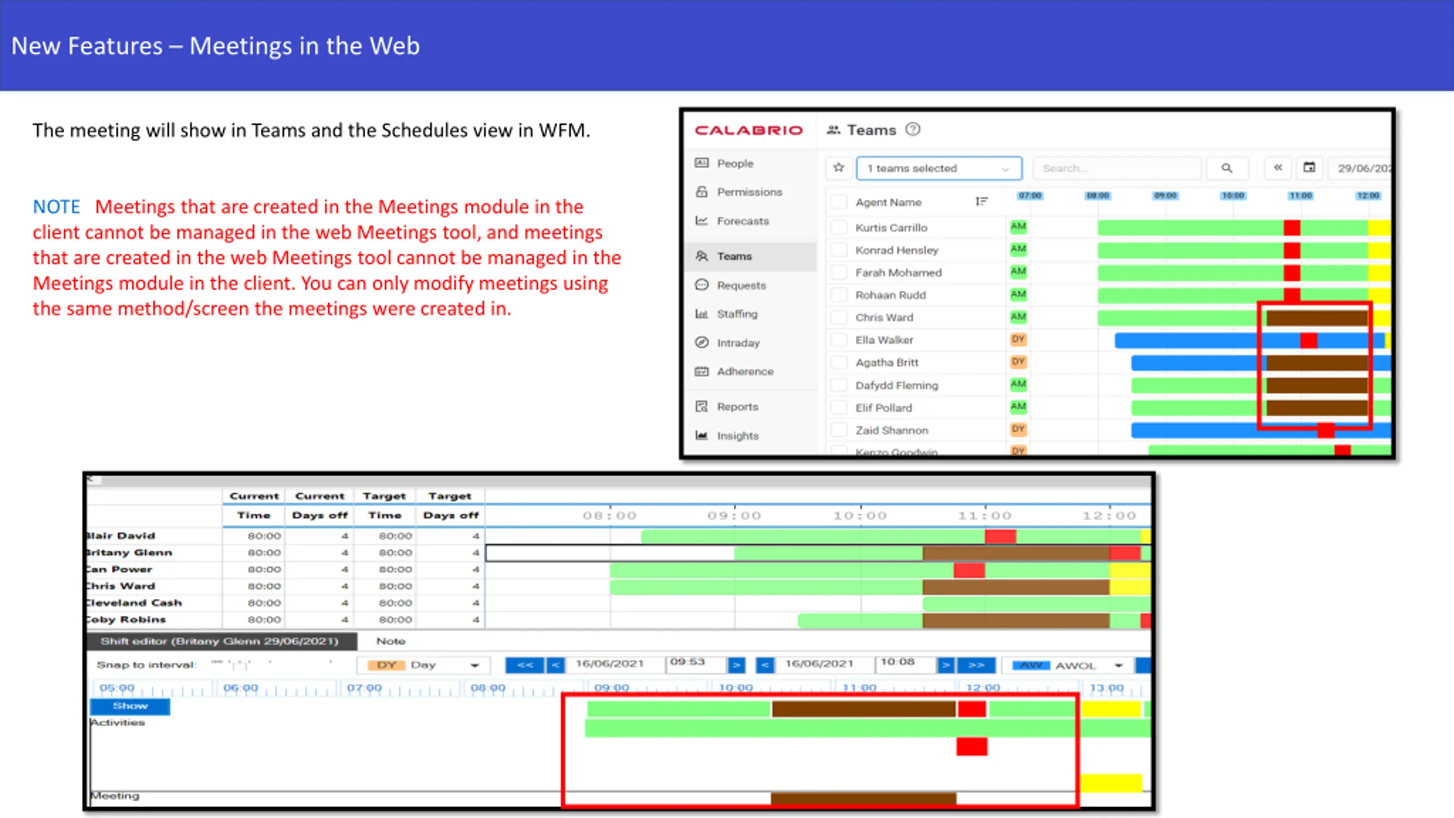Click the Teams icon in the sidebar
Screen dimensions: 1454x818
702,256
